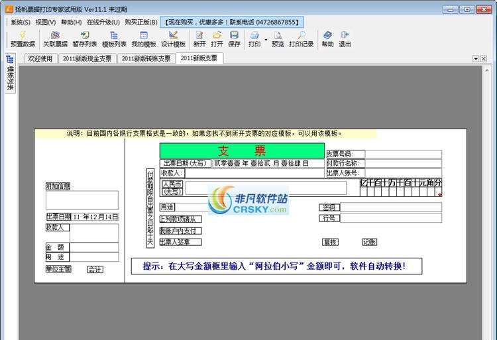Close the active document tab
Image resolution: width=497 pixels, height=340 pixels.
point(483,58)
